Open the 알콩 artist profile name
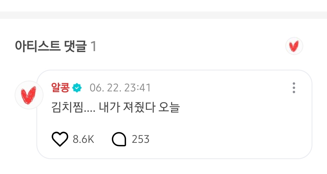Screen dimensions: 327x174 pyautogui.click(x=60, y=87)
